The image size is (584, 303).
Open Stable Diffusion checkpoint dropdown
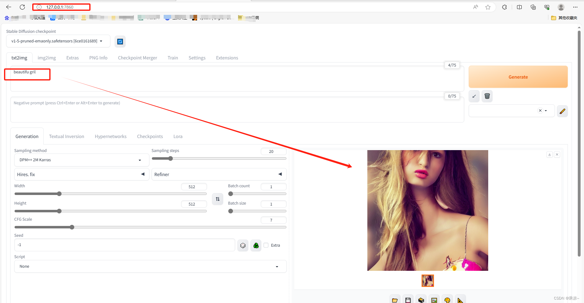pos(58,41)
